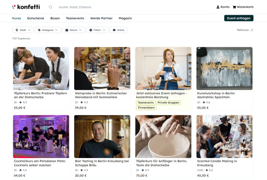Screen dimensions: 267x180
Task: Open the Warenkorb cart icon
Action: [234, 7]
